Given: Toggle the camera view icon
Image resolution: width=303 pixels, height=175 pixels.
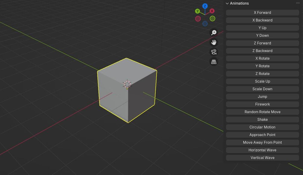Looking at the screenshot, I should click(214, 52).
